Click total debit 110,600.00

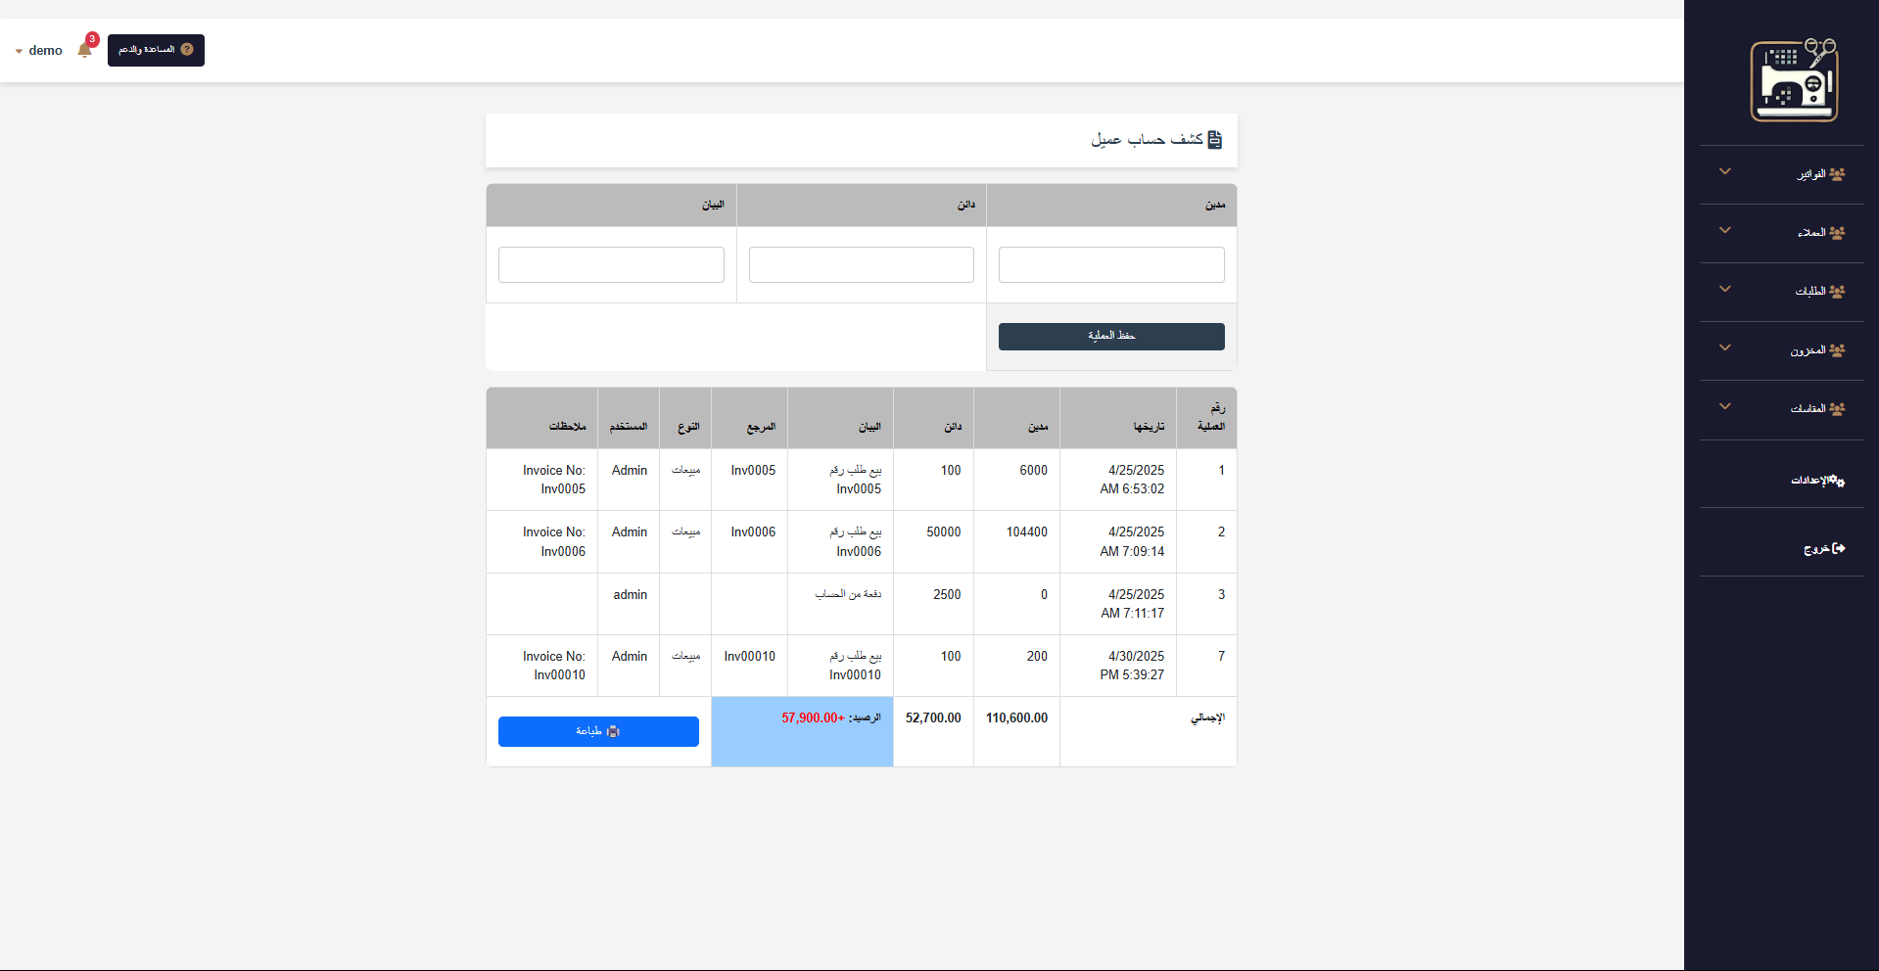click(1016, 718)
